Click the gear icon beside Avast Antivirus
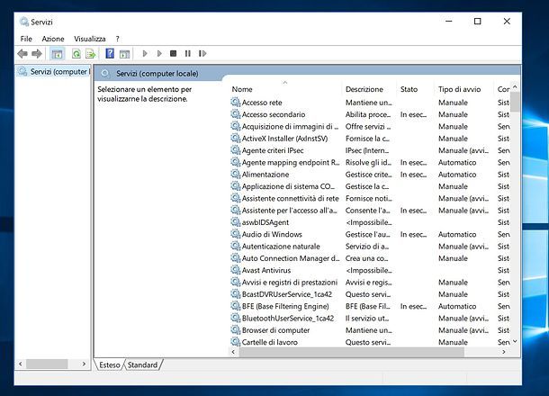Viewport: 549px width, 396px height. [235, 270]
